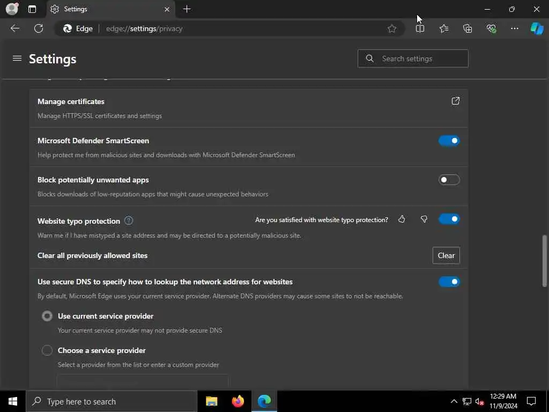Open split screen view
Viewport: 549px width, 412px height.
420,29
